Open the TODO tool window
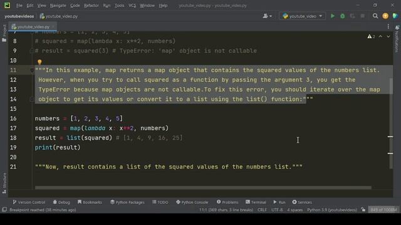The width and height of the screenshot is (401, 225). coord(160,202)
